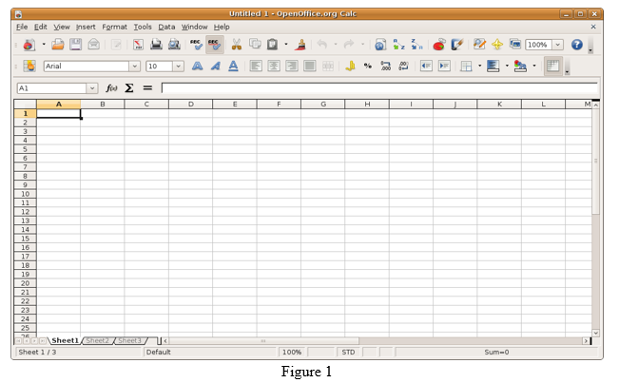Switch to the Sheet2 tab

tap(97, 340)
